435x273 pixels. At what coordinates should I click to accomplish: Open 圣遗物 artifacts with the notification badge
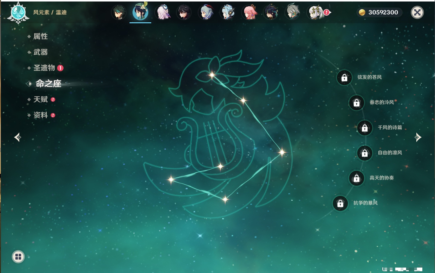pyautogui.click(x=44, y=68)
